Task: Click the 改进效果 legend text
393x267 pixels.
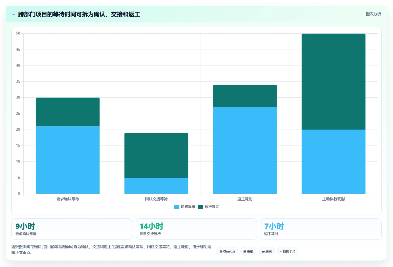Action: pyautogui.click(x=212, y=207)
